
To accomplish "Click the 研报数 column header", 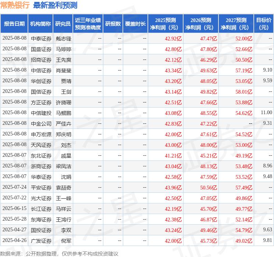I will [113, 23].
